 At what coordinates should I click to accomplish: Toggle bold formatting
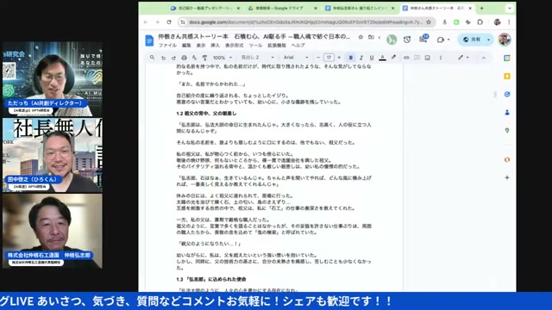click(351, 58)
